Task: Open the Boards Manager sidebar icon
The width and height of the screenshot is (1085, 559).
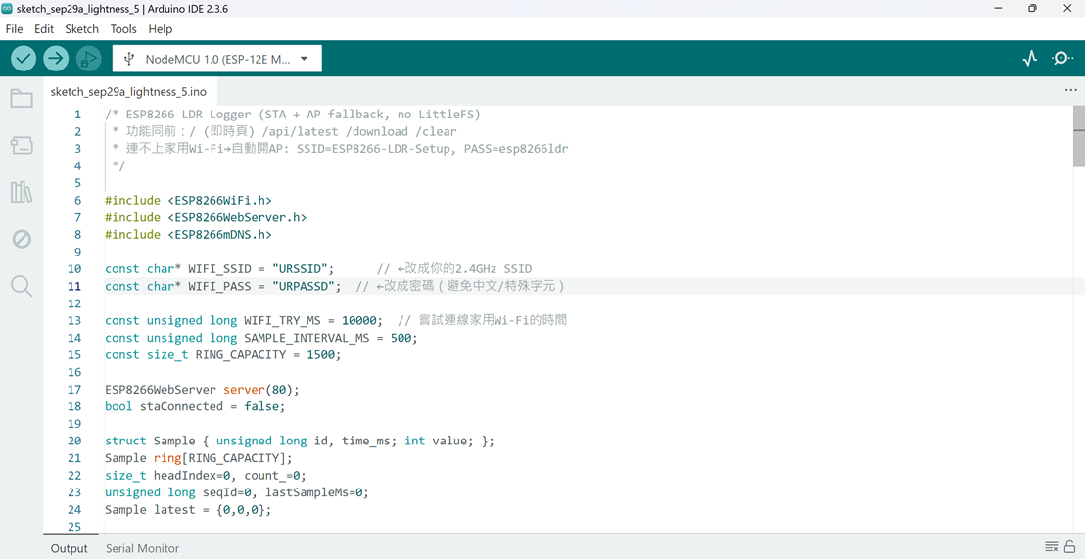Action: (22, 146)
